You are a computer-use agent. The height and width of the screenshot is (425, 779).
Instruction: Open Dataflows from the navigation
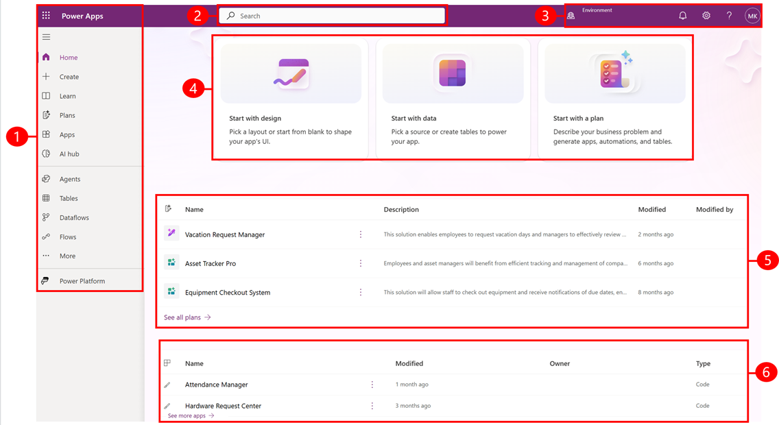74,217
